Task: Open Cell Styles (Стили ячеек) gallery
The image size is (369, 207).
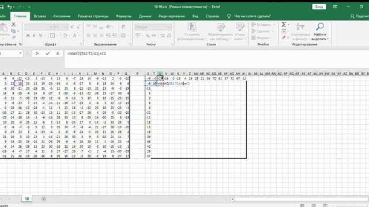Action: tap(240, 32)
